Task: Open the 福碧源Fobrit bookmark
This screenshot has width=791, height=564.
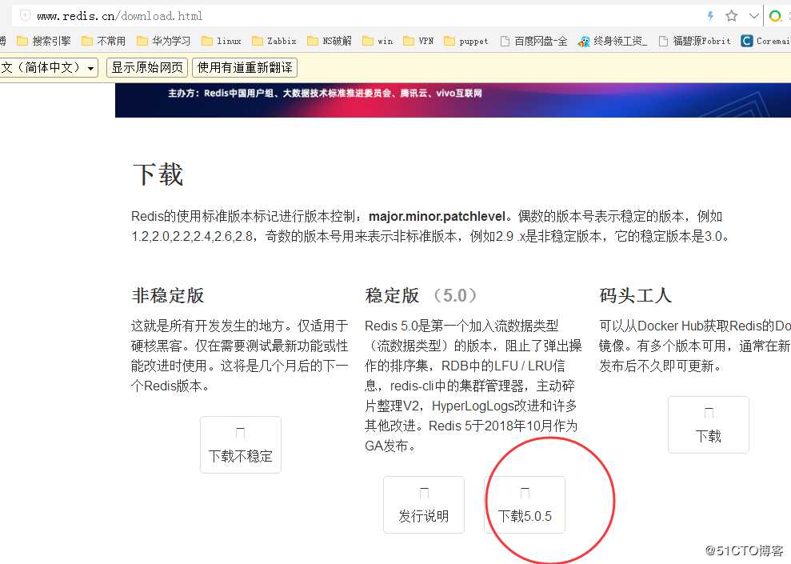Action: (x=695, y=41)
